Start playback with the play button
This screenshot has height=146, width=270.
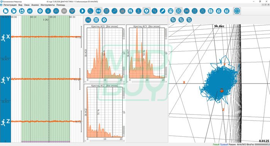[x=82, y=11]
